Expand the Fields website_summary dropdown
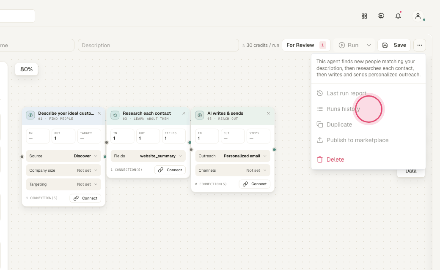The height and width of the screenshot is (270, 440). [148, 156]
